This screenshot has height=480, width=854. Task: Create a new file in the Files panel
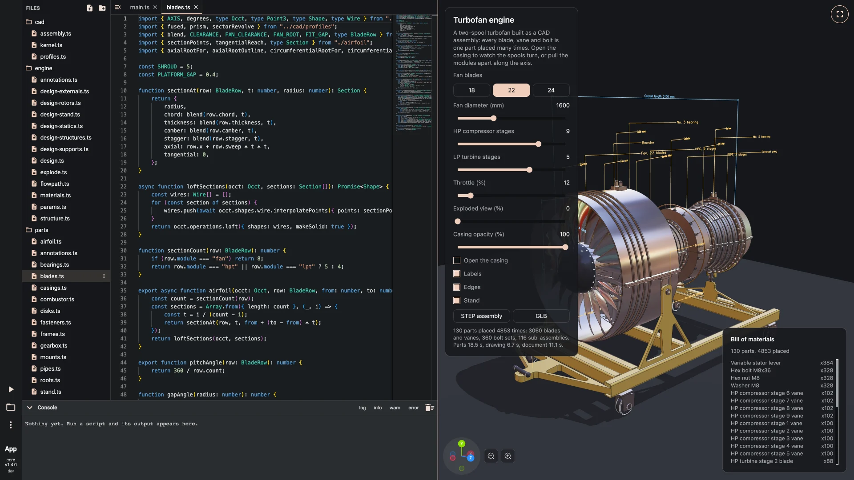pyautogui.click(x=89, y=8)
